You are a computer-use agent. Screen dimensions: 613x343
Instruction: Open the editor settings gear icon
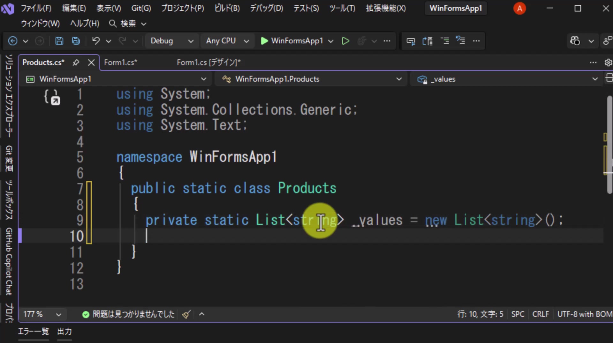pyautogui.click(x=608, y=62)
